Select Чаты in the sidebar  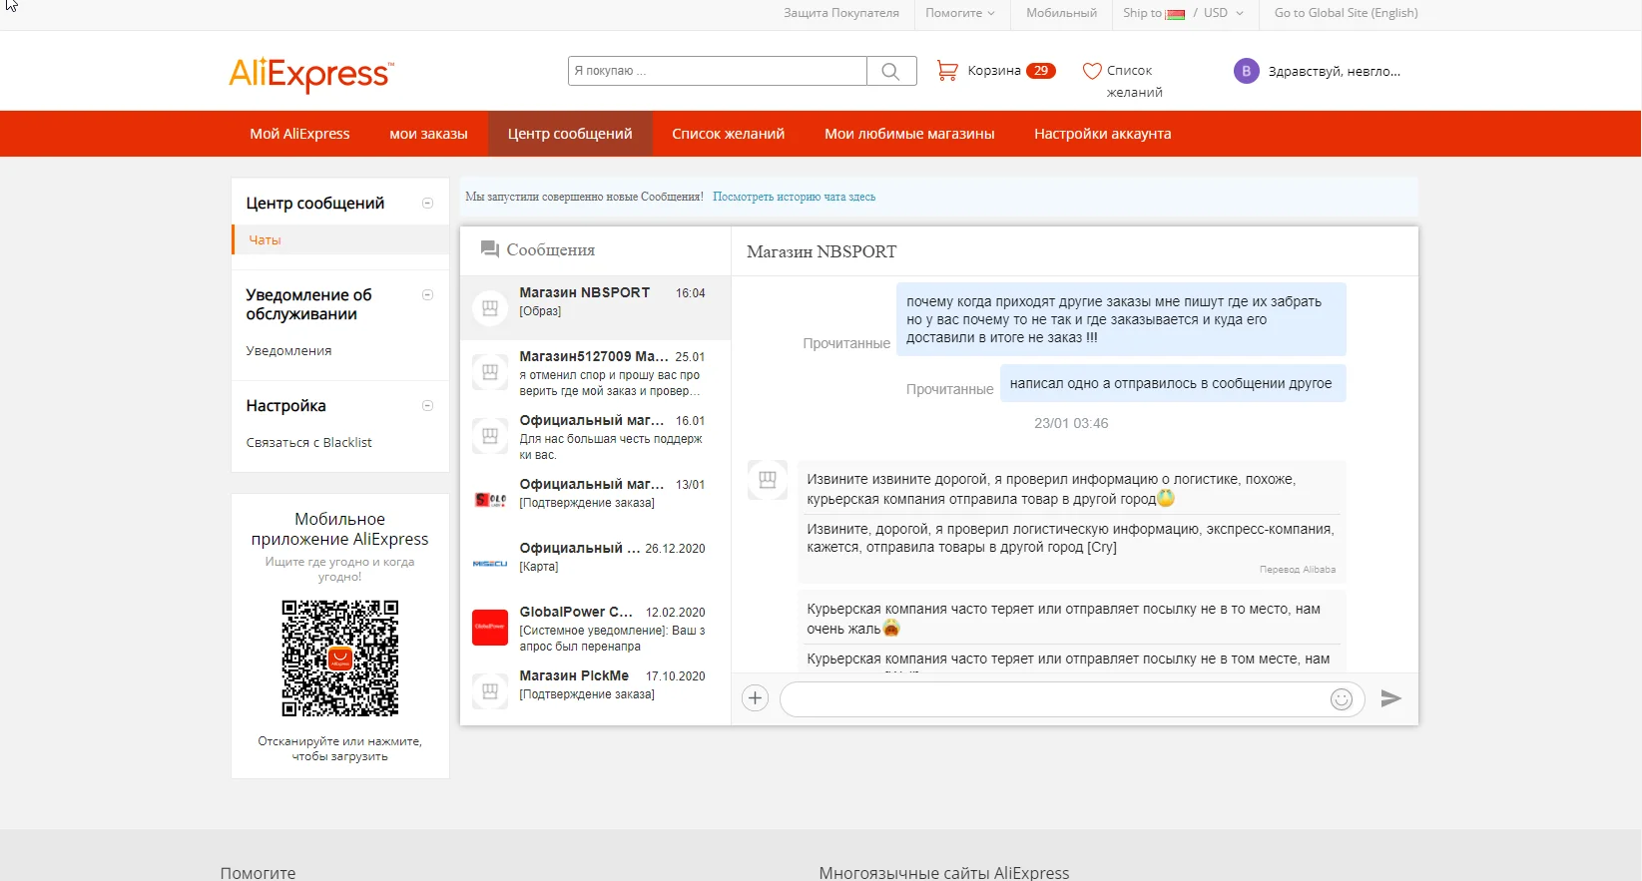[340, 239]
